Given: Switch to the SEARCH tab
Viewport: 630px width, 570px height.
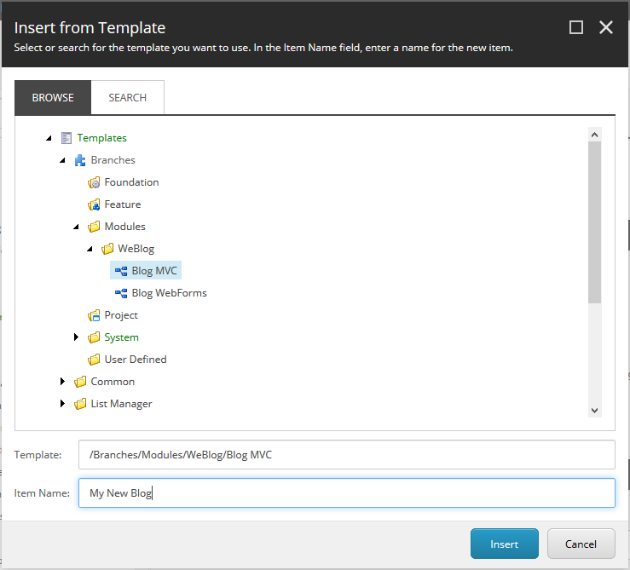Looking at the screenshot, I should click(x=127, y=98).
